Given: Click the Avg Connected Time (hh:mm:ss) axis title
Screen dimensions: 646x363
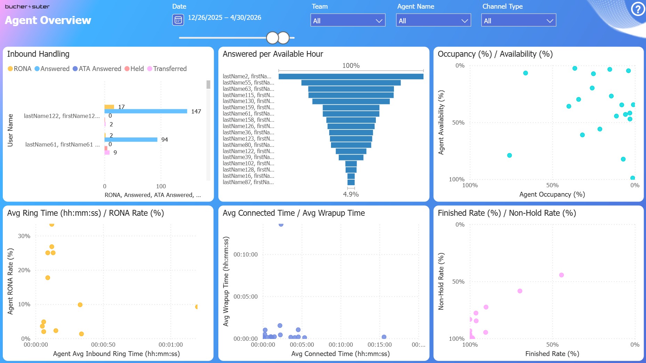Looking at the screenshot, I should click(340, 354).
